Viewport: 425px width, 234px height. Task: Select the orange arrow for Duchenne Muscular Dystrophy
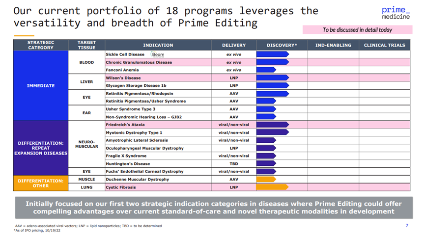(x=266, y=180)
